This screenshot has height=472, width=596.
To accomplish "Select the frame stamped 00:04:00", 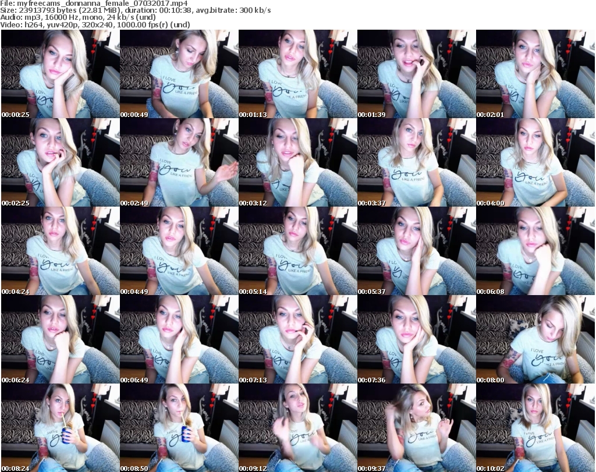I will point(535,162).
